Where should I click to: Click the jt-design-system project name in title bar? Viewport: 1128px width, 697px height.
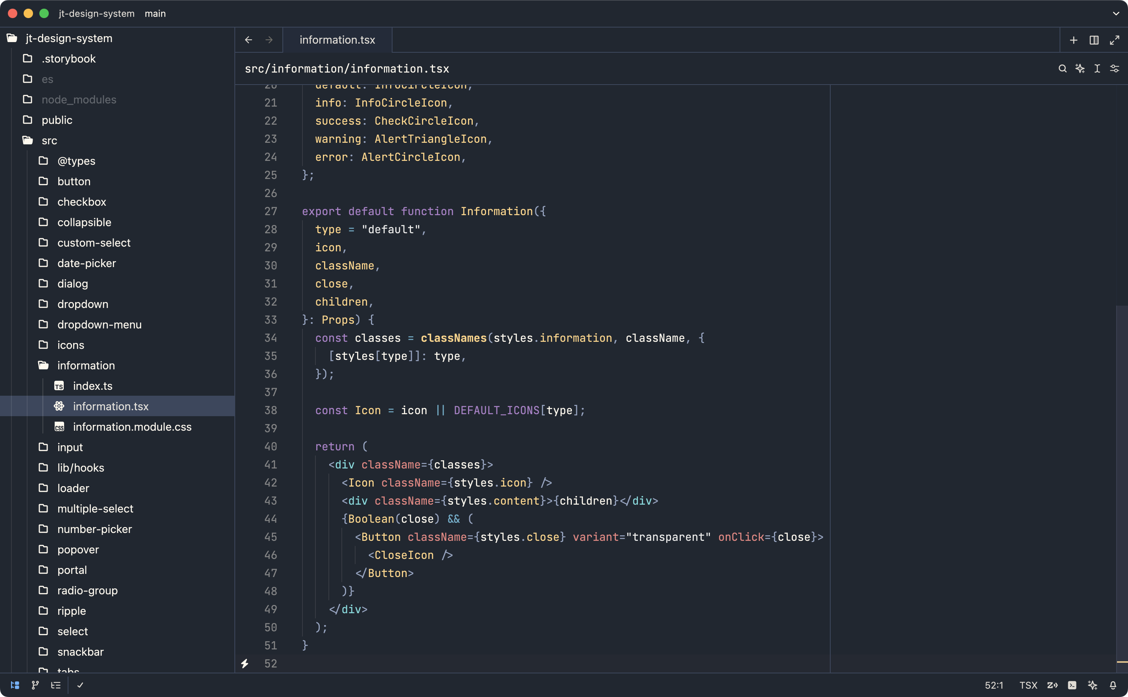coord(97,13)
